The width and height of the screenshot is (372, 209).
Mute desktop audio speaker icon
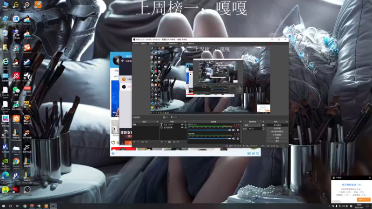point(234,138)
